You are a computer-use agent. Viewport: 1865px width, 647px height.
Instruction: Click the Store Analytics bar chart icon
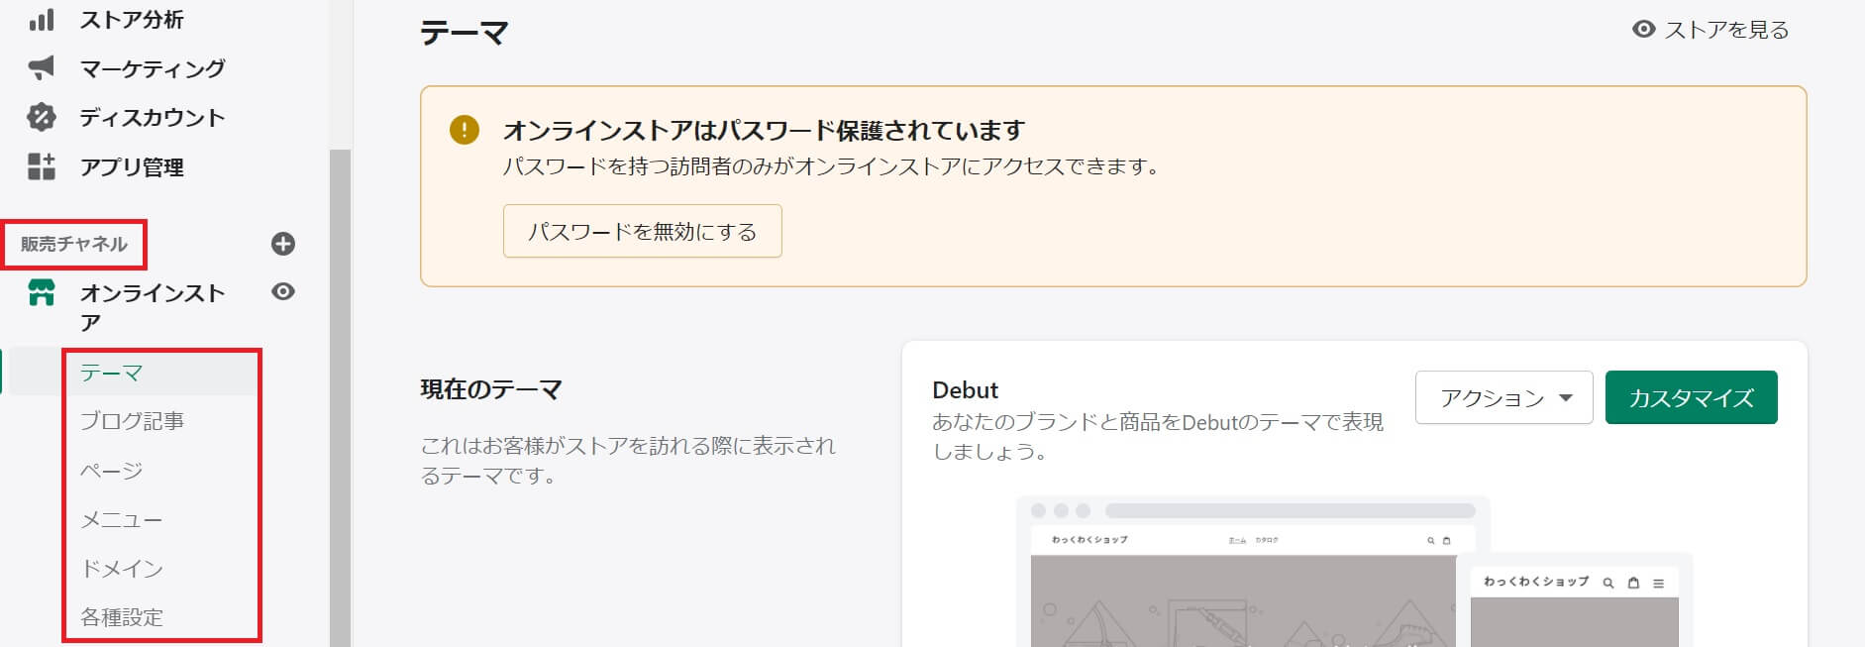[x=42, y=19]
